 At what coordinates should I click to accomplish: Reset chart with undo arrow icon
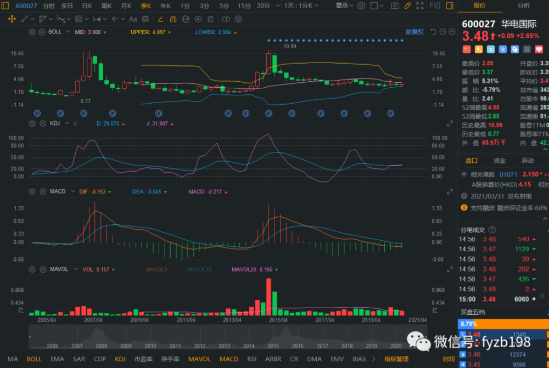point(433,32)
